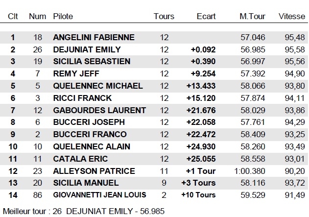
Task: Click the +13.433 gap value
Action: [201, 86]
